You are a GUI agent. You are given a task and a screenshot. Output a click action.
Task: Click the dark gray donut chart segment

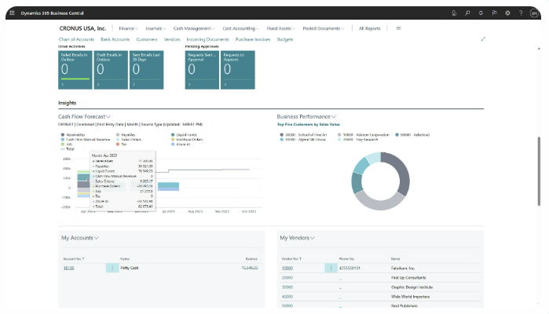pyautogui.click(x=401, y=172)
